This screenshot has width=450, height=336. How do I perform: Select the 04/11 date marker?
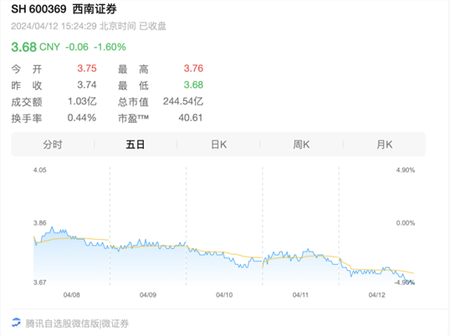300,295
